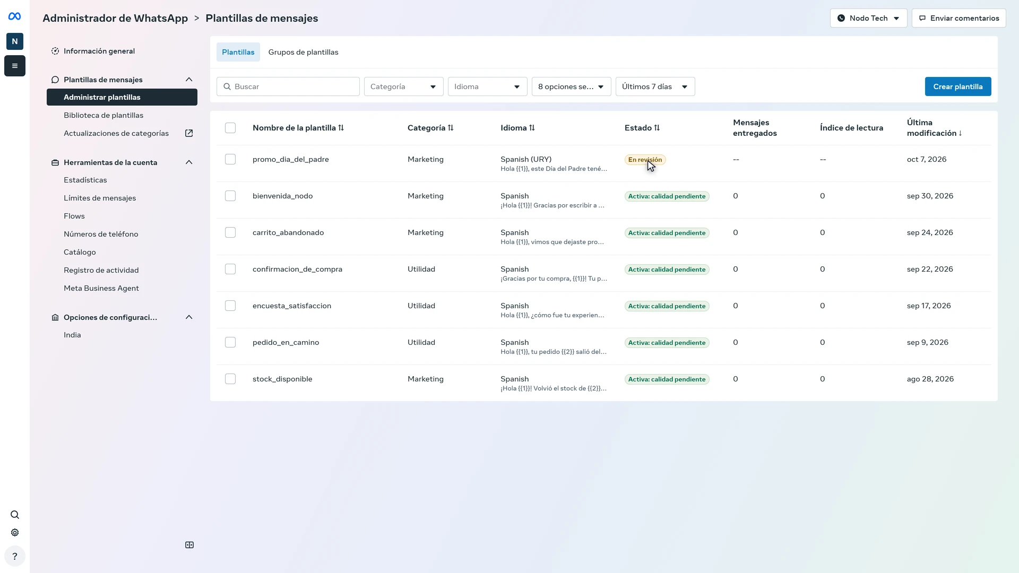Viewport: 1019px width, 573px height.
Task: Open Estadísticas in the sidebar
Action: (85, 180)
